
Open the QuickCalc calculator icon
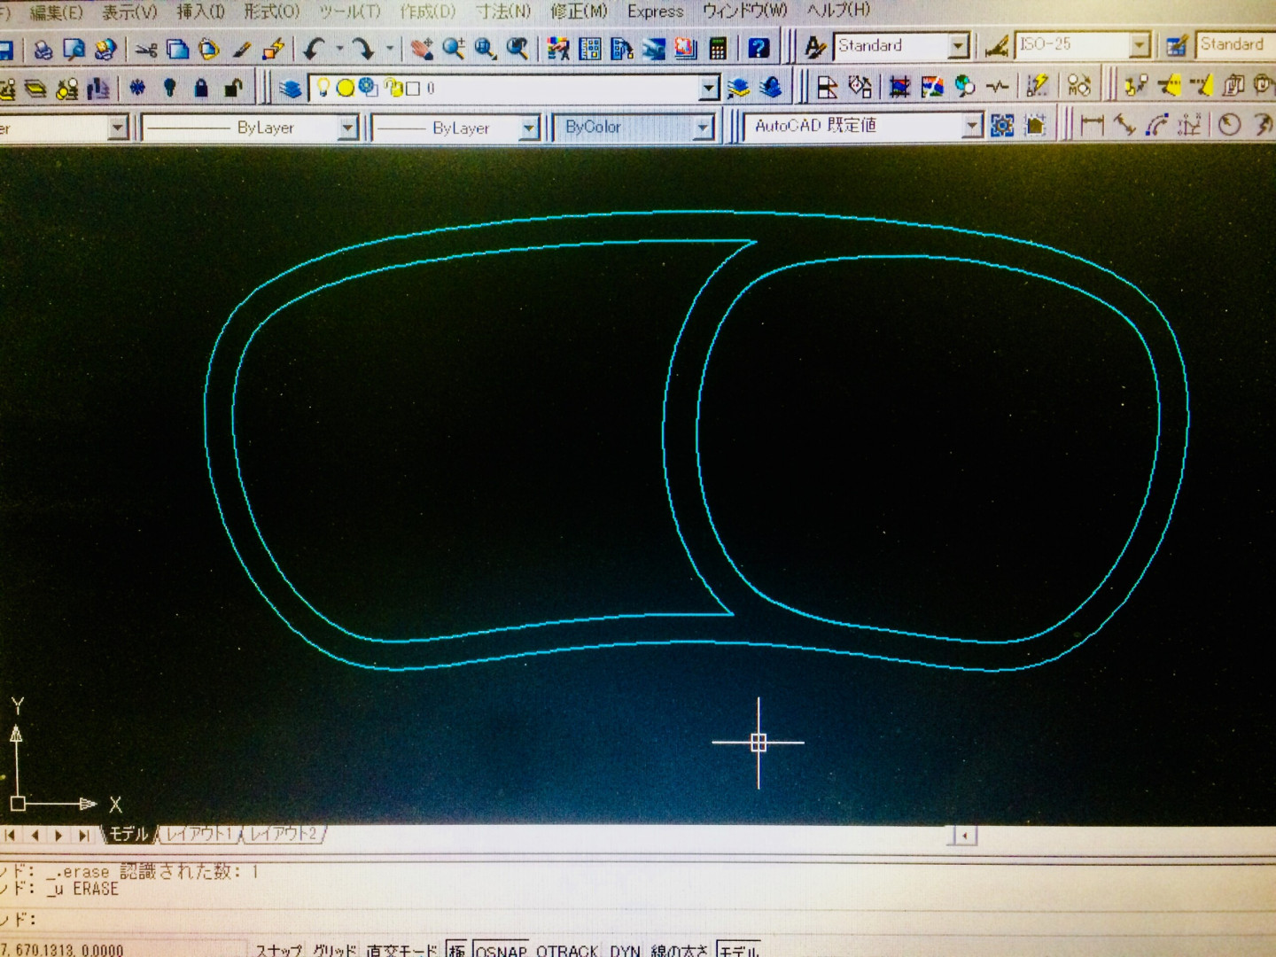(x=718, y=48)
